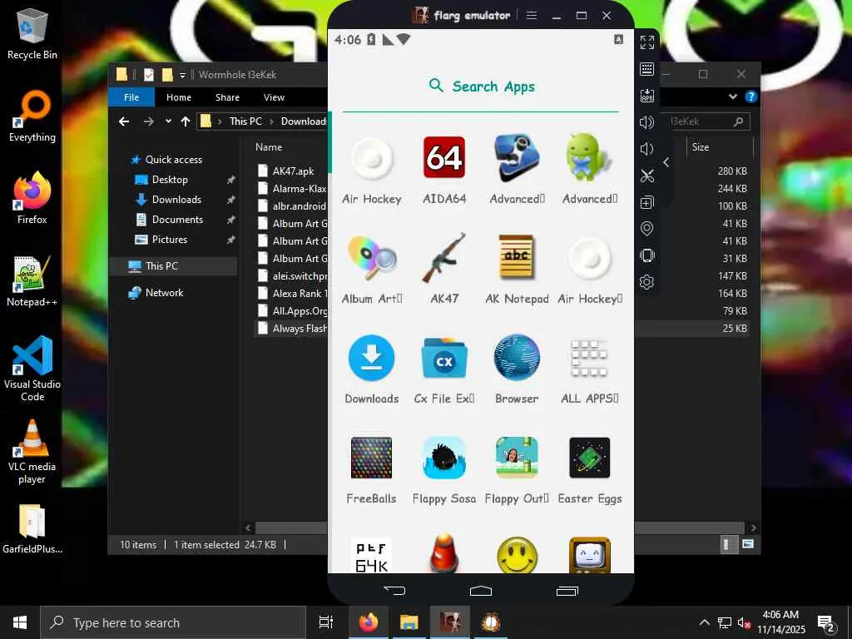852x639 pixels.
Task: Open the red button app
Action: 444,553
